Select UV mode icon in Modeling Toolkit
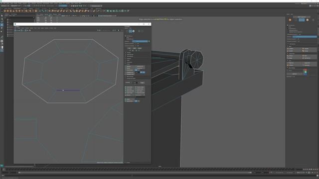The height and width of the screenshot is (179, 319). tap(314, 20)
